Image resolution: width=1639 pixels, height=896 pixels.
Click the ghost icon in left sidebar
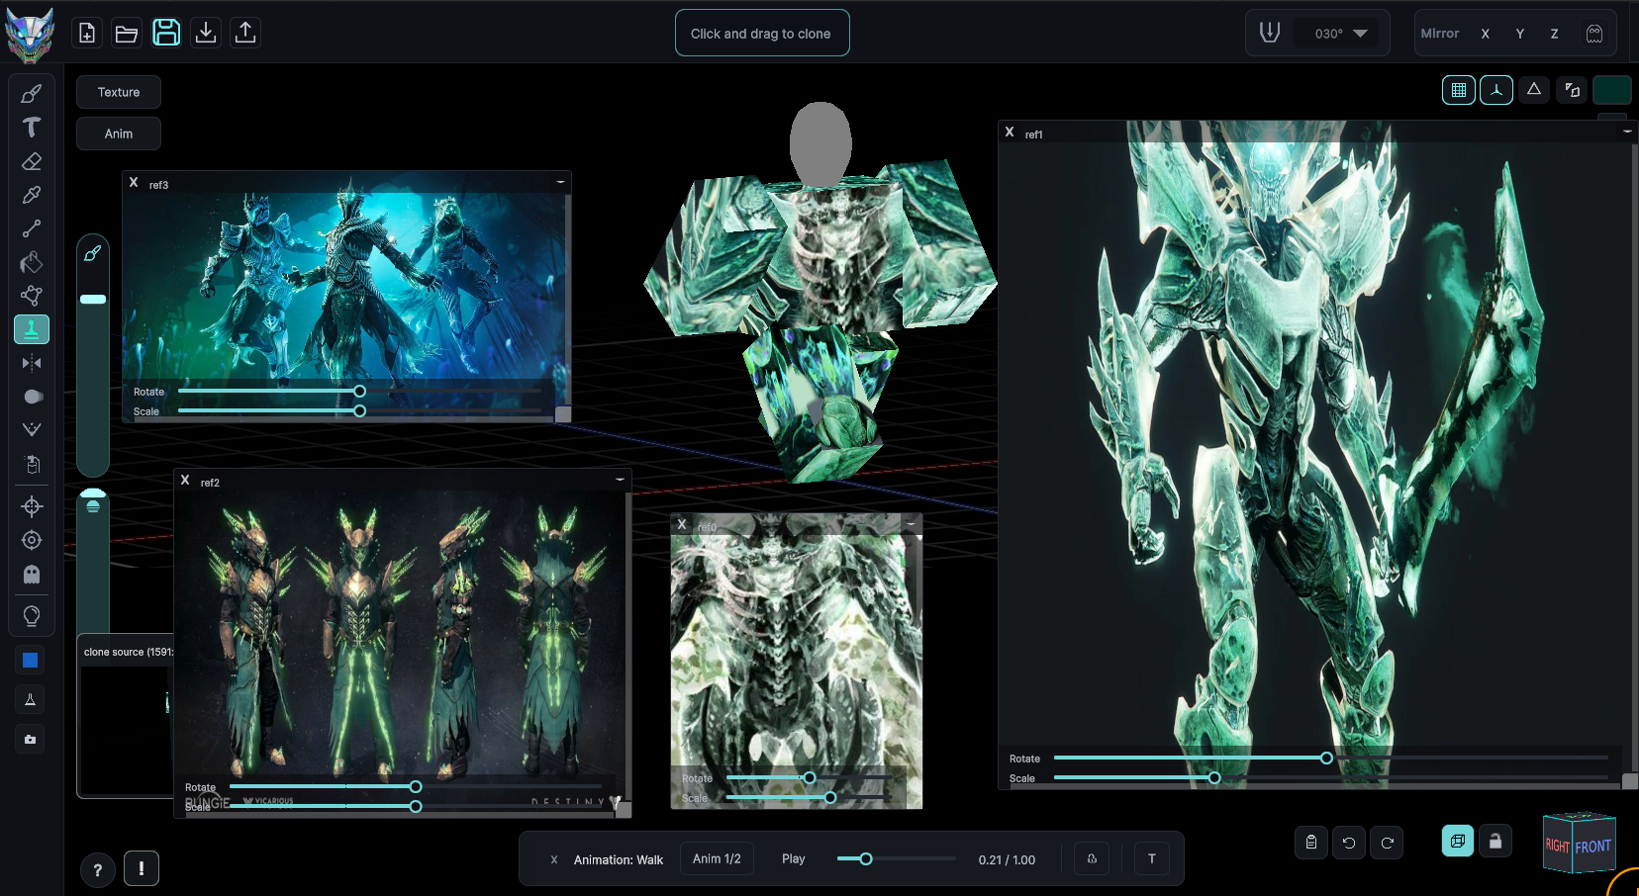coord(32,574)
